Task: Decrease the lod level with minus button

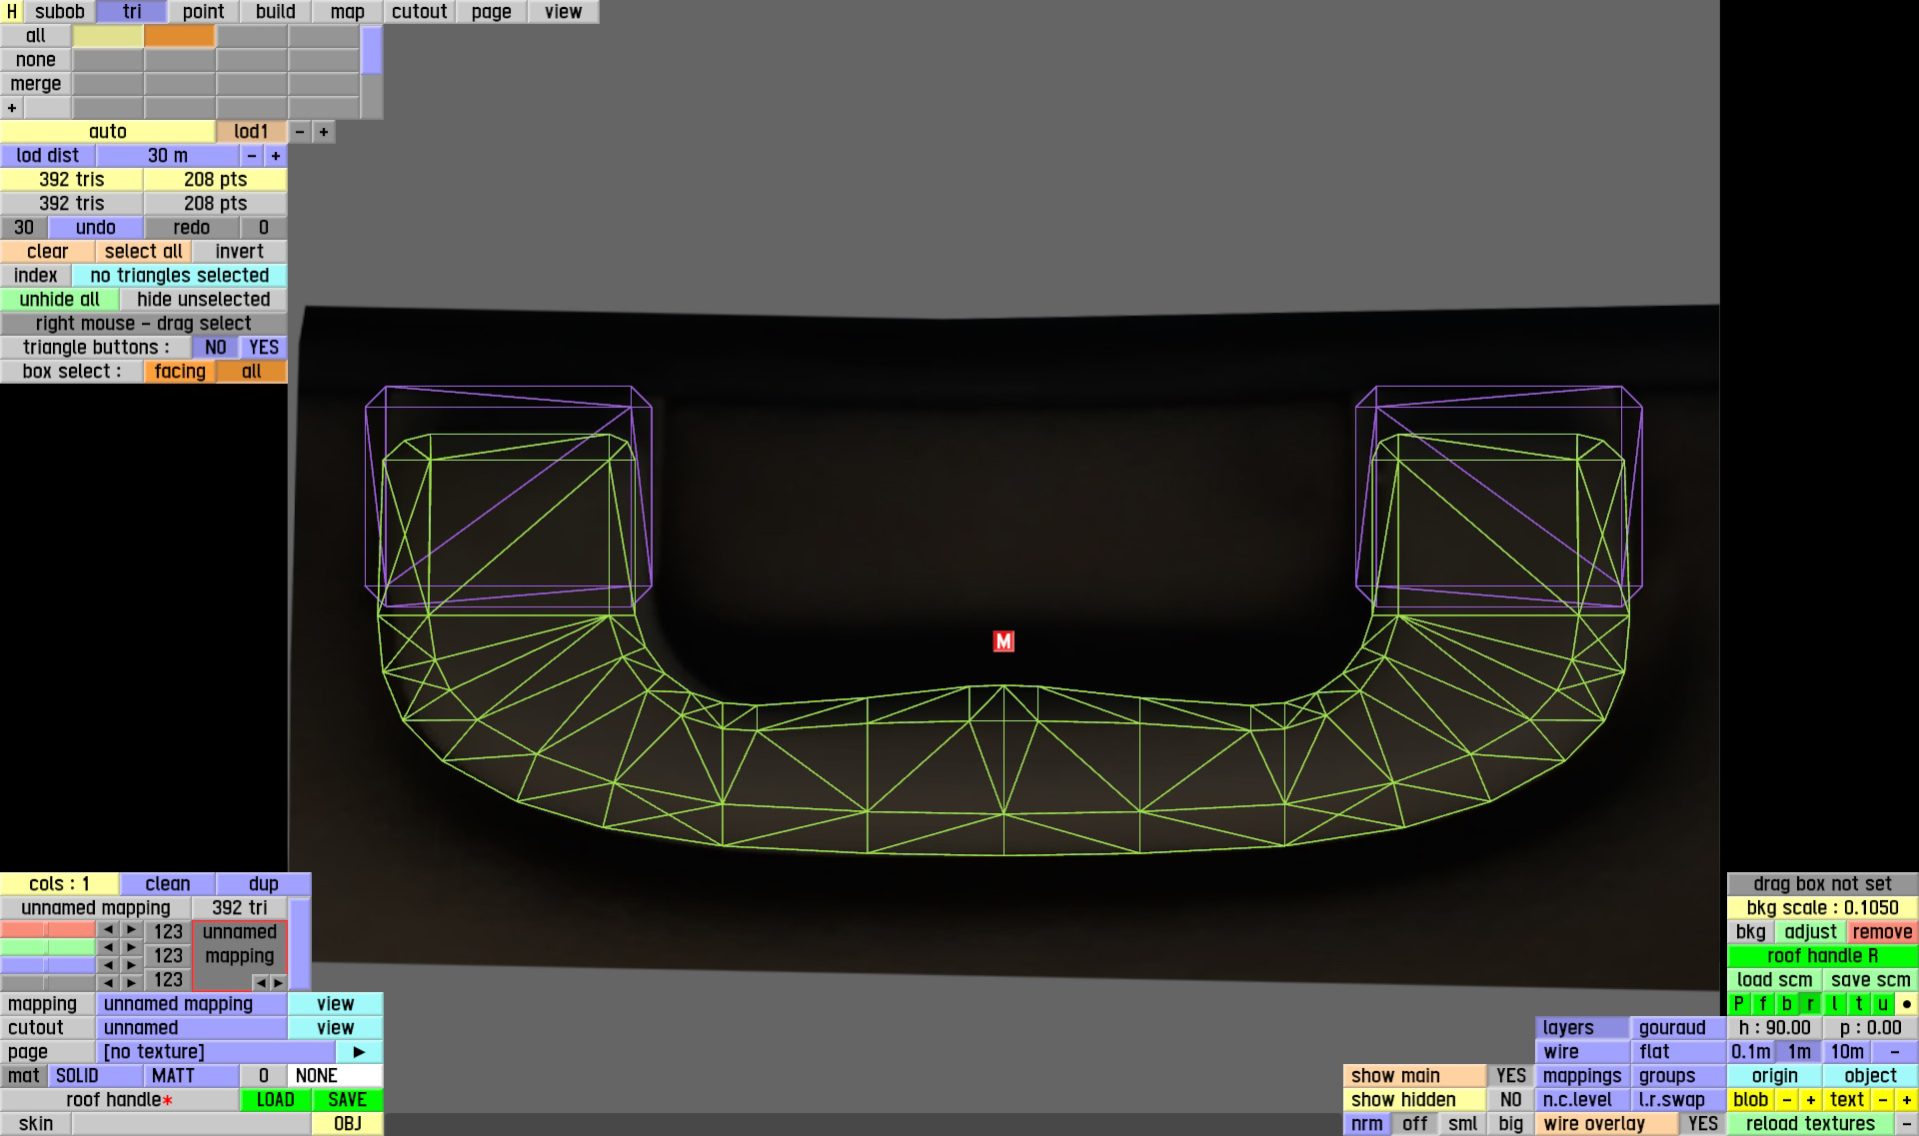Action: click(x=300, y=132)
